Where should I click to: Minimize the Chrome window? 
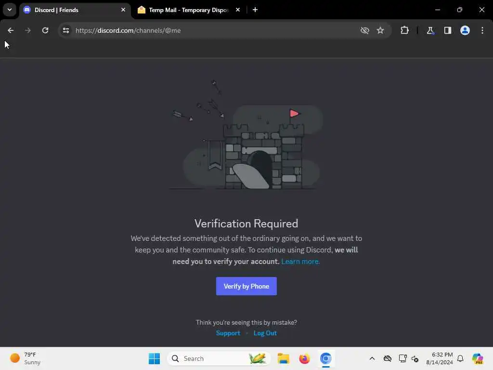437,10
